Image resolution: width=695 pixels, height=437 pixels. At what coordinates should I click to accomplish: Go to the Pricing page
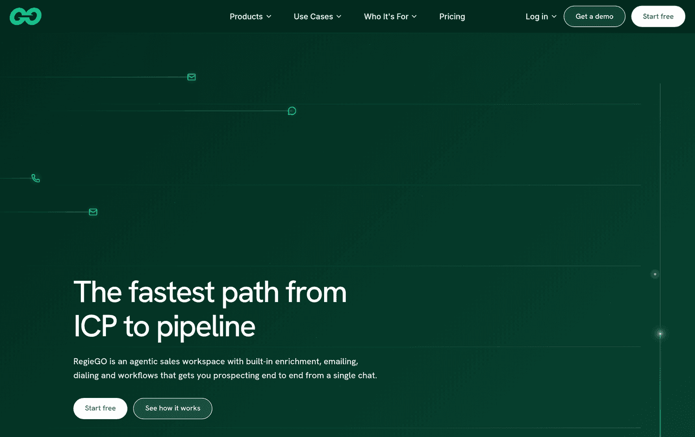pyautogui.click(x=452, y=17)
